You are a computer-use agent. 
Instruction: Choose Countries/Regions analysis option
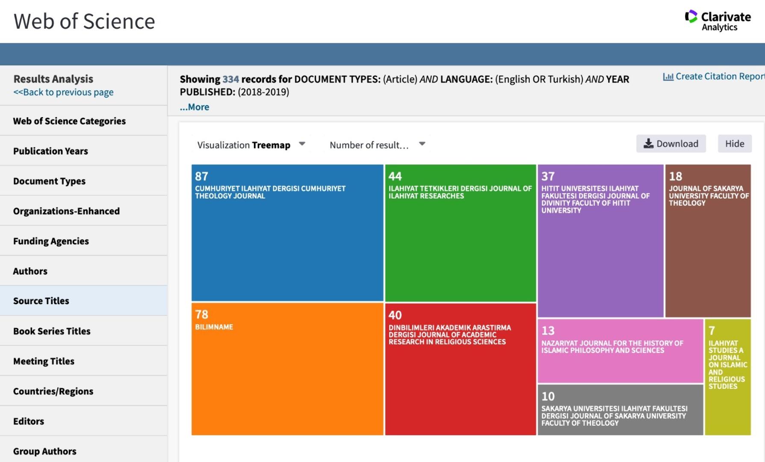click(83, 391)
